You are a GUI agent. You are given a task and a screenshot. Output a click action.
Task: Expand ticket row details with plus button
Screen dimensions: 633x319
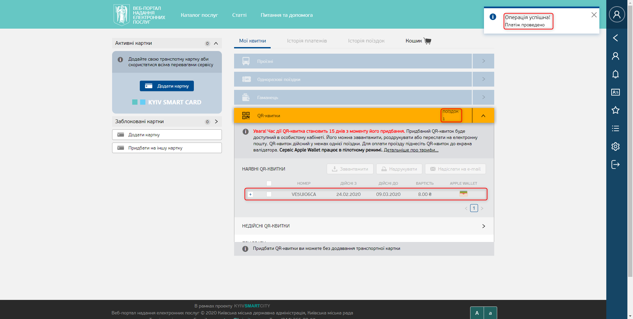tap(250, 194)
